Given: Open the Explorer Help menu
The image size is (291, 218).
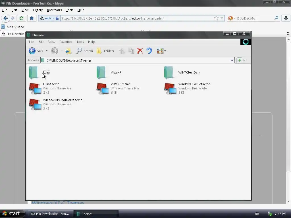Looking at the screenshot, I should pos(91,42).
